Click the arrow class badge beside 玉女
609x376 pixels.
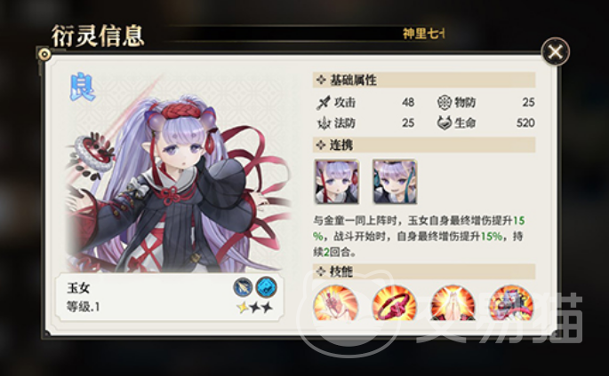point(243,287)
